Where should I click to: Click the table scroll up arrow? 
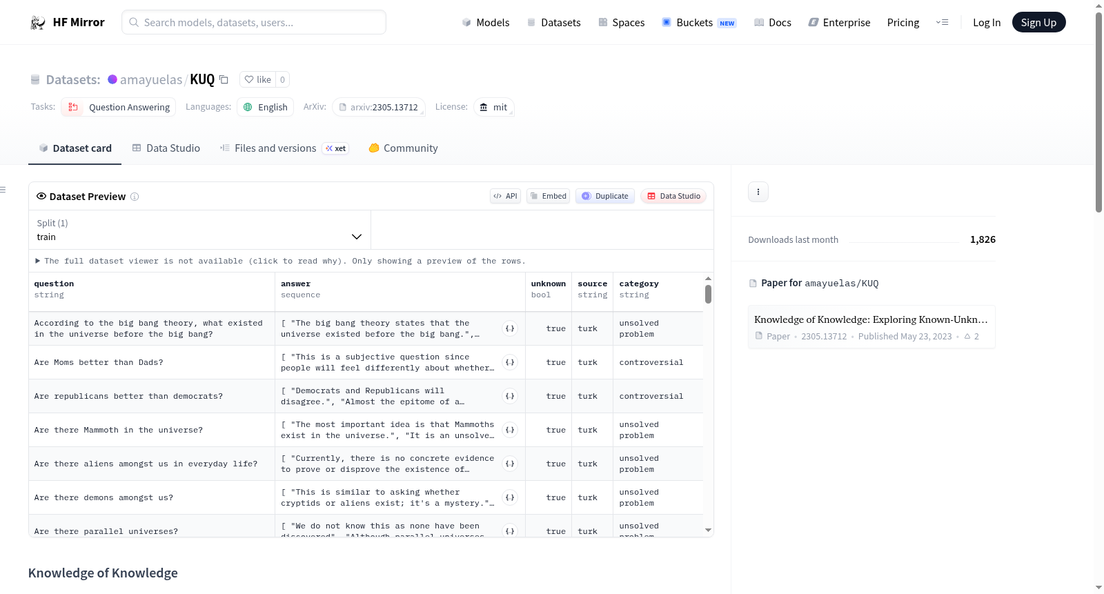tap(708, 278)
